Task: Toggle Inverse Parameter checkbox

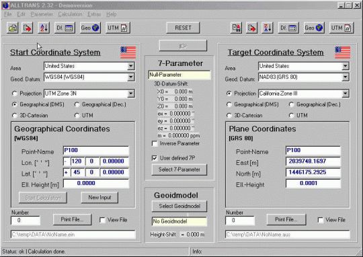Action: coord(155,143)
